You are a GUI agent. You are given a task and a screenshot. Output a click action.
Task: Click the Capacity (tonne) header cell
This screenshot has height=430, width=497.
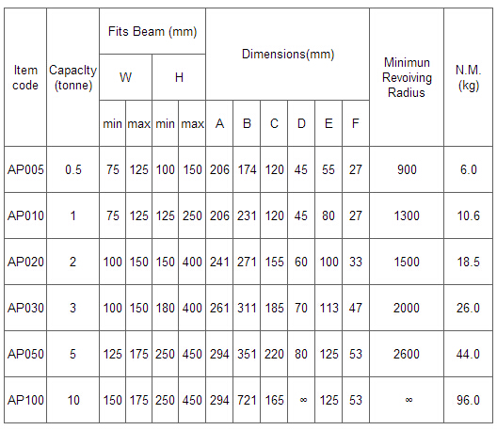point(72,77)
